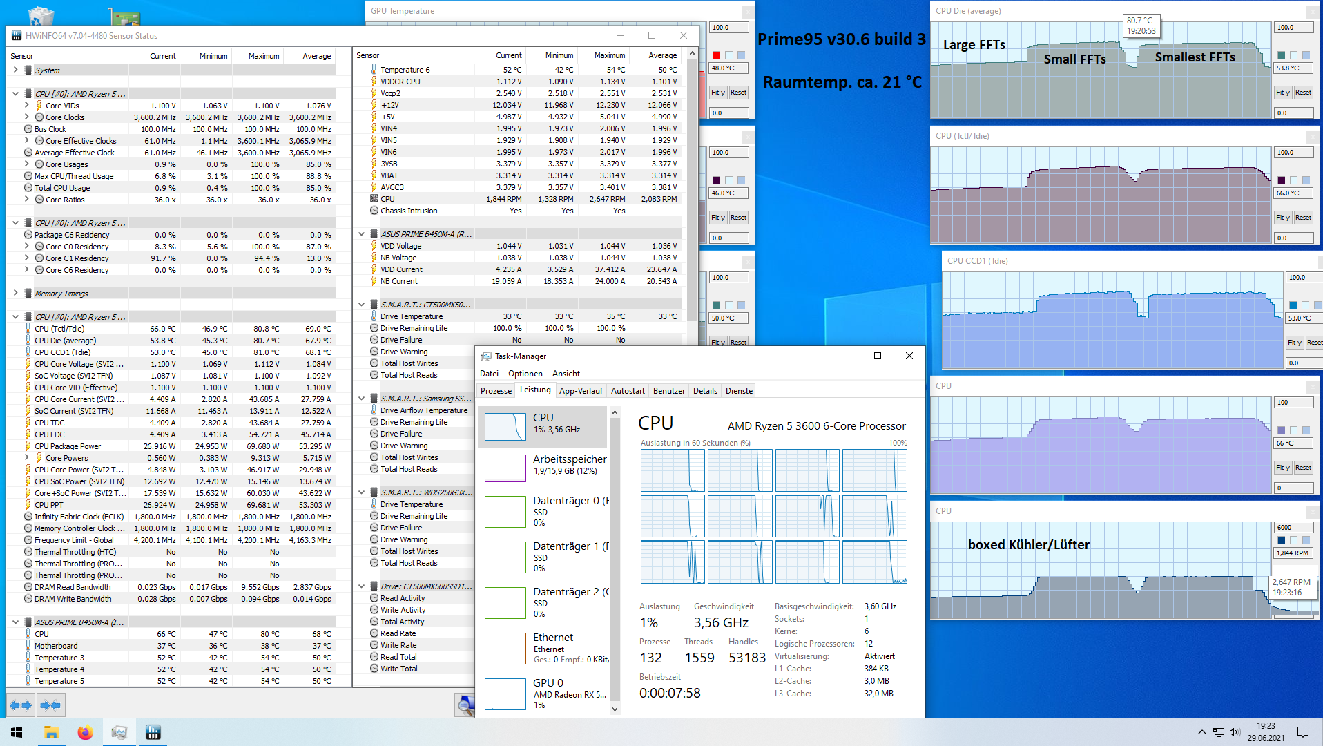Viewport: 1323px width, 746px height.
Task: Select GPU 0 in Task Manager sidebar
Action: pos(544,694)
